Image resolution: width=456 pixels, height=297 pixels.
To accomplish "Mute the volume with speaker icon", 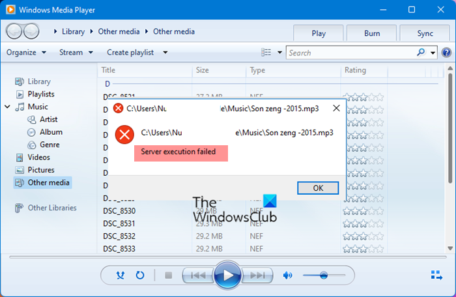I will click(x=288, y=275).
